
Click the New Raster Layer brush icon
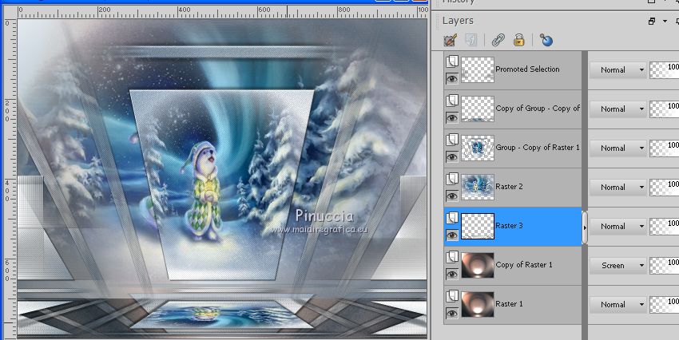pyautogui.click(x=451, y=40)
